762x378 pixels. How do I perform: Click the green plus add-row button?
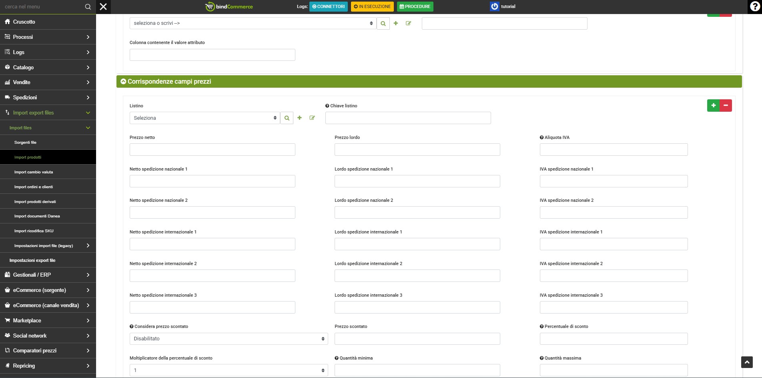coord(713,105)
